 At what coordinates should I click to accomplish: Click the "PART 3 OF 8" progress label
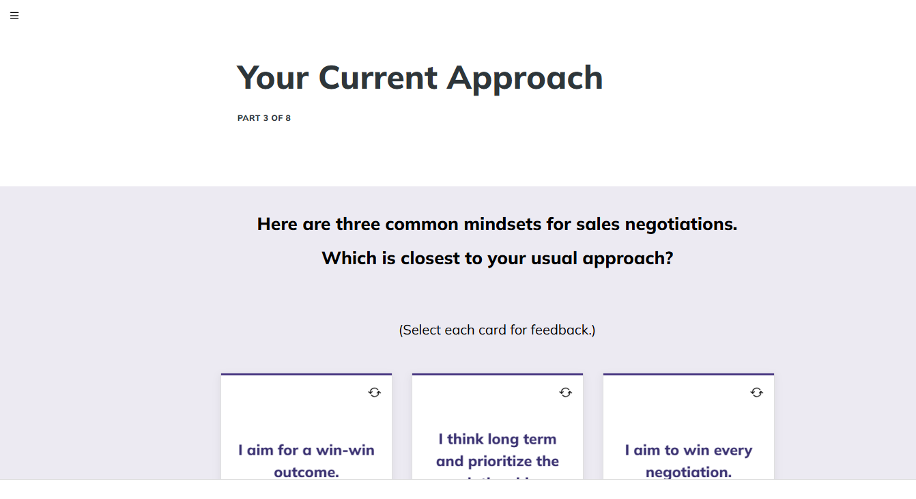(264, 118)
